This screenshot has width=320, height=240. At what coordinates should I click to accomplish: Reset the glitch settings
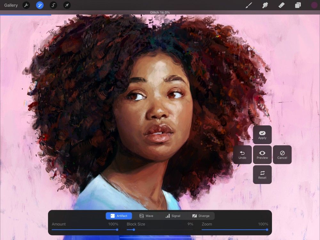click(x=262, y=174)
